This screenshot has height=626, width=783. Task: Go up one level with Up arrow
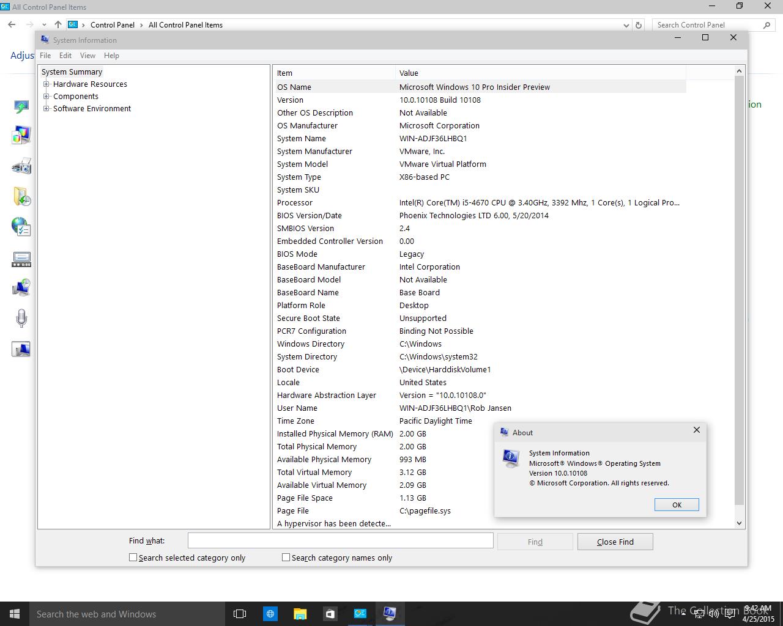tap(58, 25)
